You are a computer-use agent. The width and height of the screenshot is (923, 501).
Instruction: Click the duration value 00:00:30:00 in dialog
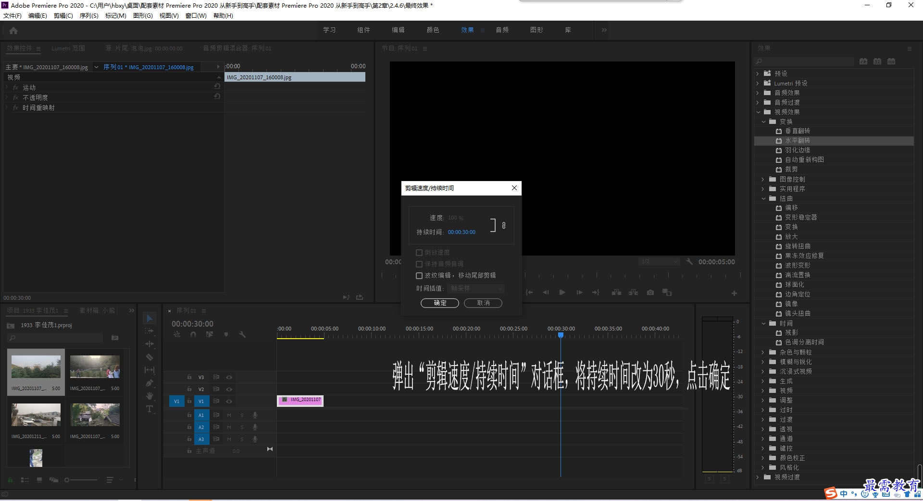(461, 232)
